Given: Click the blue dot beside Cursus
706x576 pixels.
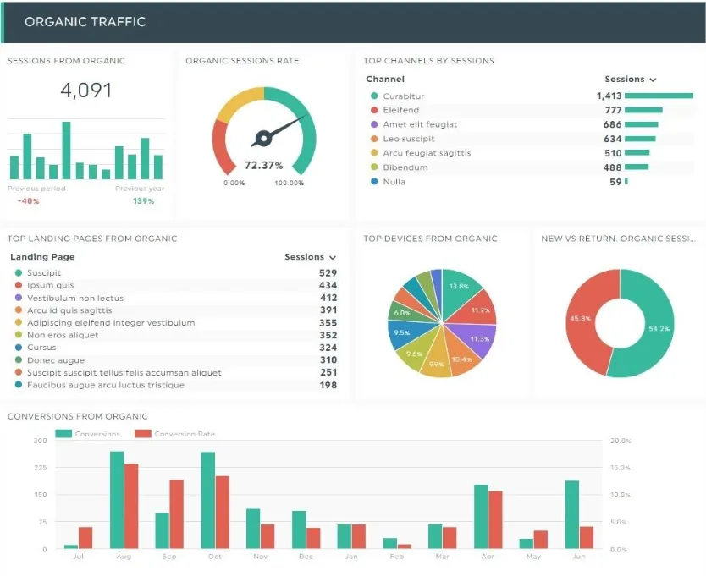Looking at the screenshot, I should pos(18,348).
